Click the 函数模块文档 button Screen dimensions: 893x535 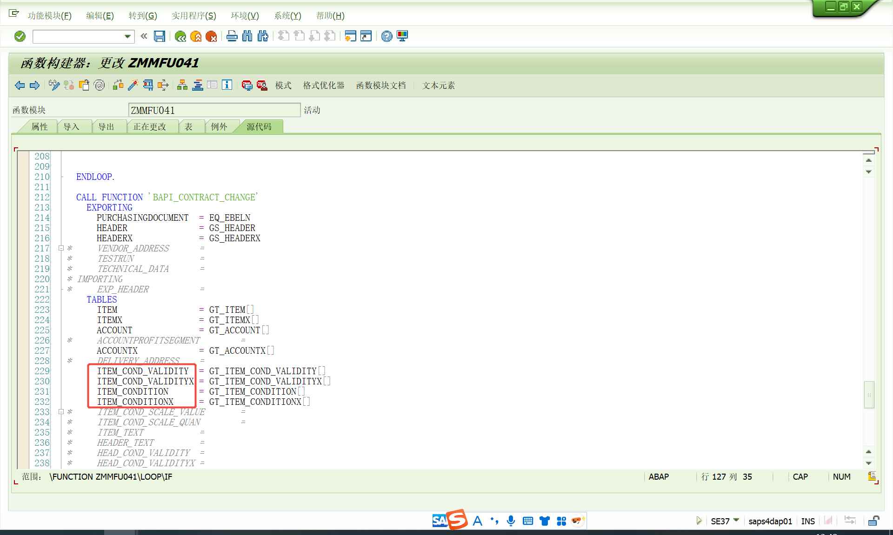click(381, 86)
